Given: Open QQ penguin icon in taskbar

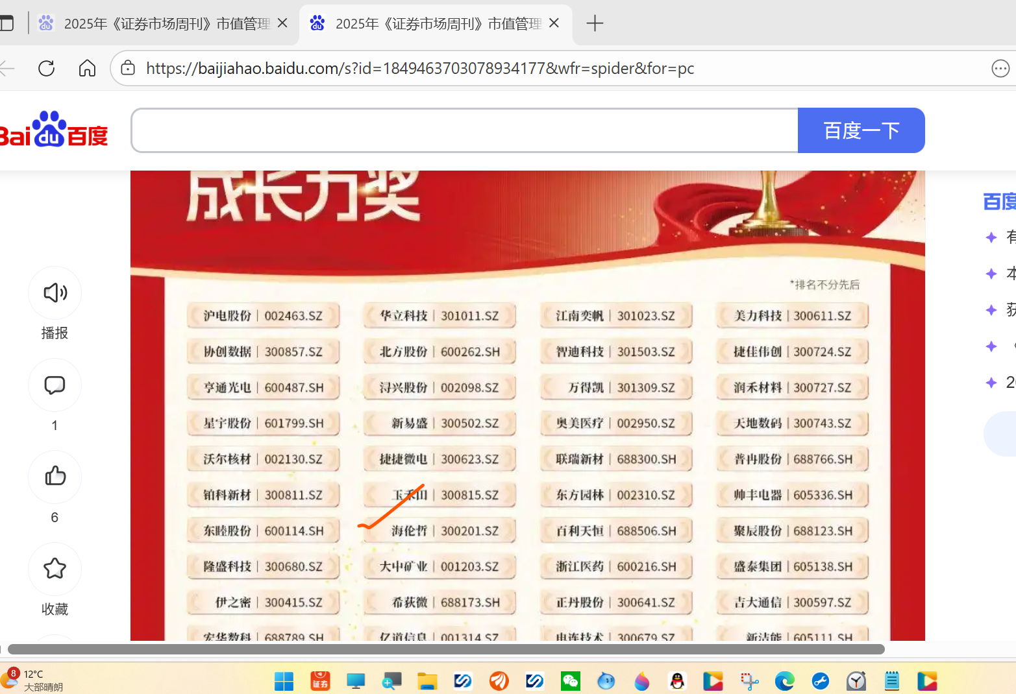Looking at the screenshot, I should click(x=677, y=681).
